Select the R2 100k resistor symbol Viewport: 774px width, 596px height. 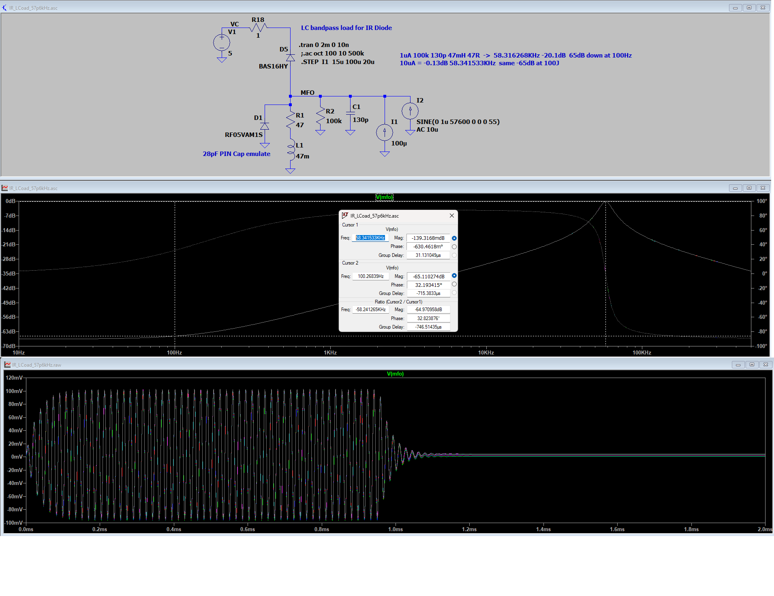coord(320,116)
